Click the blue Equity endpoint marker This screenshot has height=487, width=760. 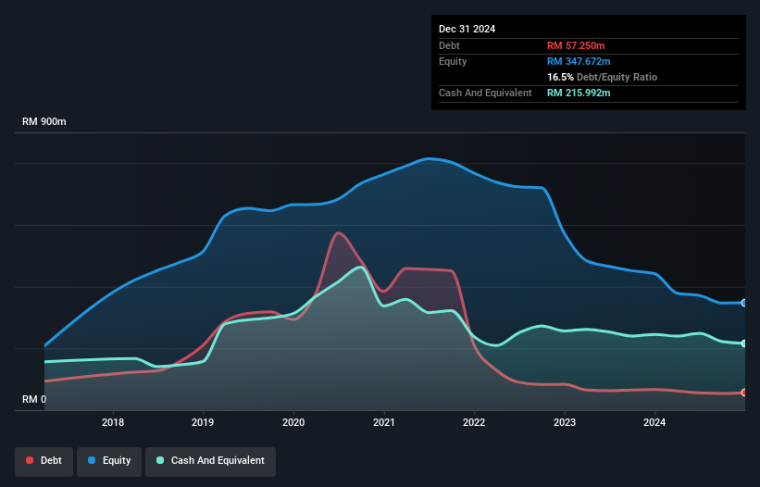click(x=743, y=303)
